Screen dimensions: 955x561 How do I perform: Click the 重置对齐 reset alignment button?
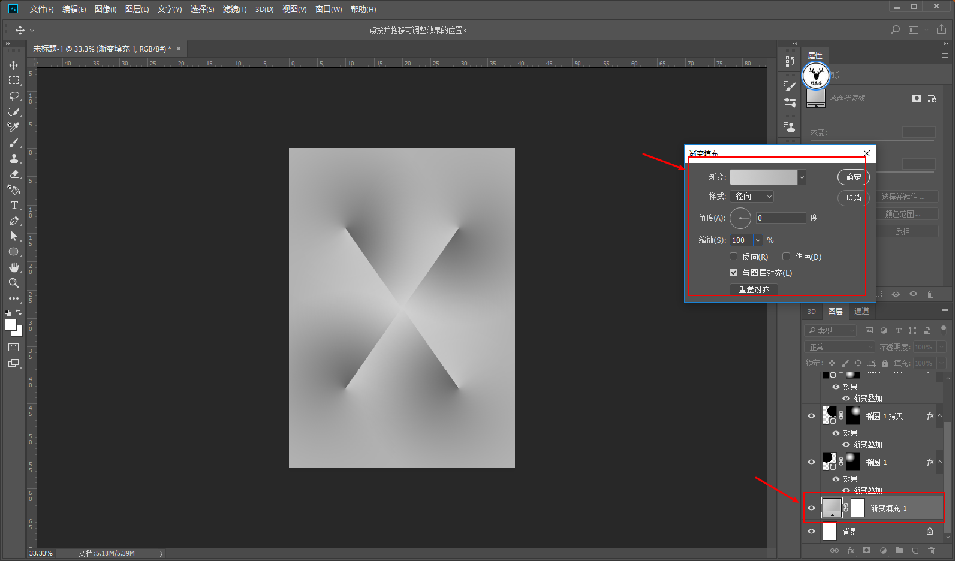click(754, 289)
